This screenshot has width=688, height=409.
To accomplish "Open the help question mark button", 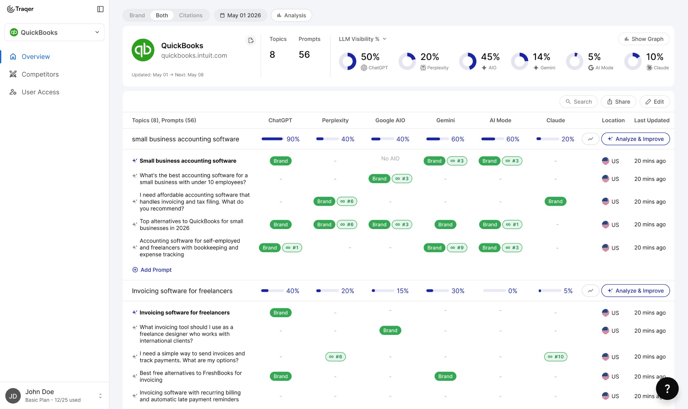I will tap(667, 388).
